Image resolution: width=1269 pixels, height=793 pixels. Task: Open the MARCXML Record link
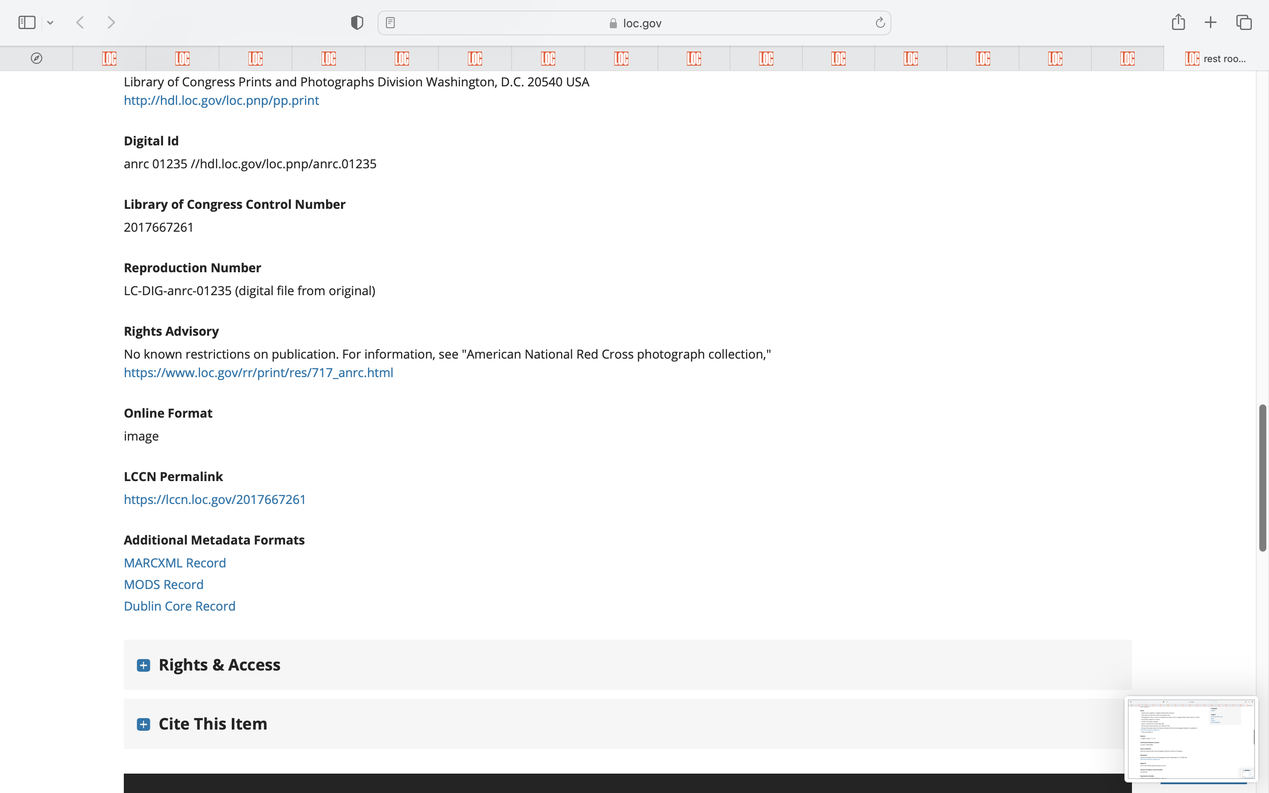(174, 563)
